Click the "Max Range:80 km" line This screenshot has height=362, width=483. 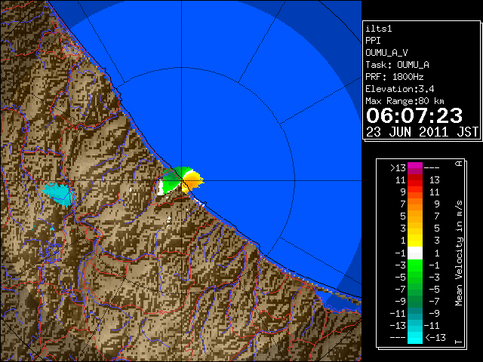(x=405, y=101)
